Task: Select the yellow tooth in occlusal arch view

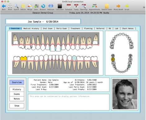Action: coord(113,60)
